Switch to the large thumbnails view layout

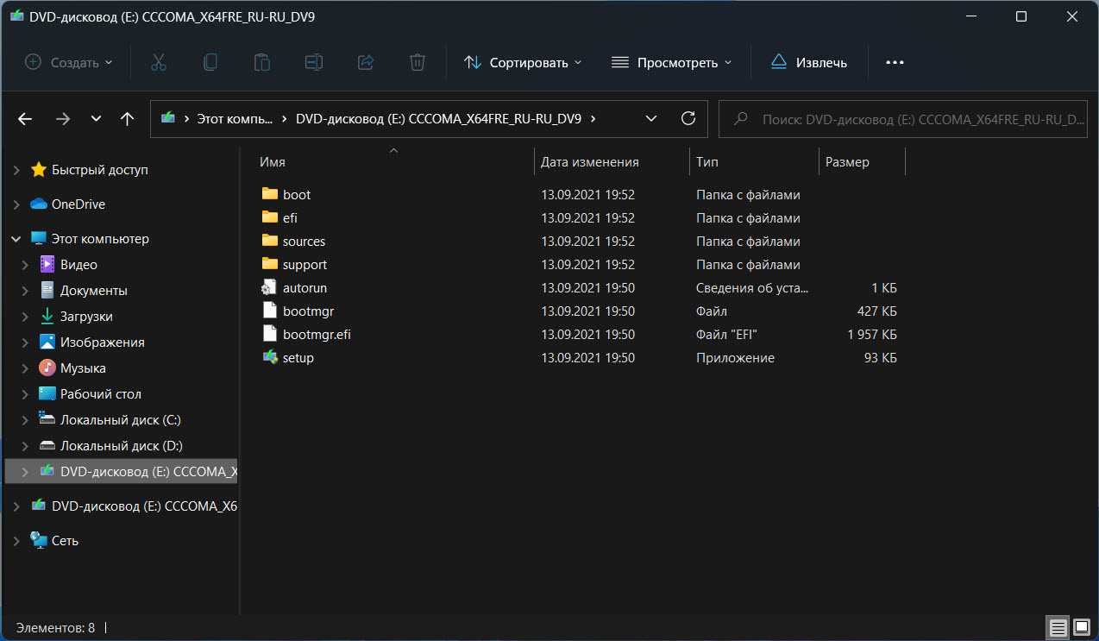tap(1082, 627)
